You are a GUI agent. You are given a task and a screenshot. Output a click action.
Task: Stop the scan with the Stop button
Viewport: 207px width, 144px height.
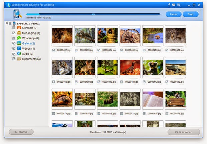(x=191, y=14)
